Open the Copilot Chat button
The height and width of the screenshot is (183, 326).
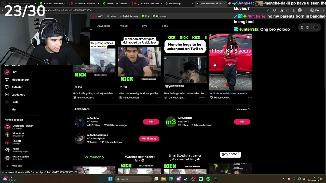click(315, 10)
